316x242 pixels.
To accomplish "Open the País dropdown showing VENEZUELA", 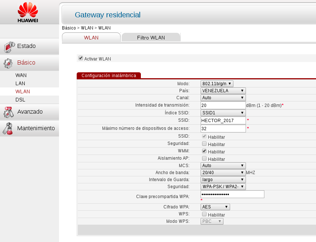I will coord(223,90).
